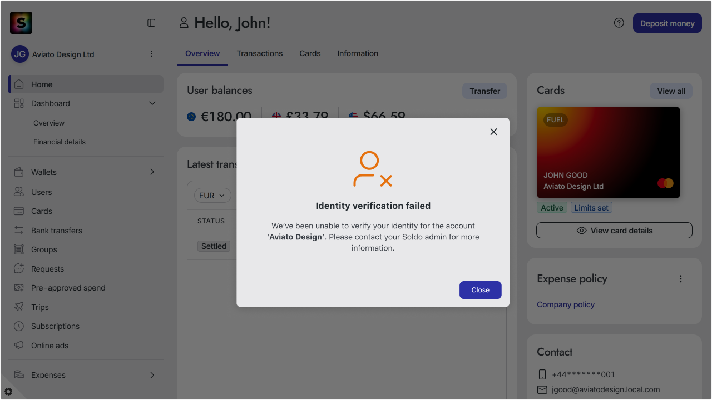This screenshot has width=712, height=400.
Task: Open Financial details sub-item
Action: coord(60,142)
